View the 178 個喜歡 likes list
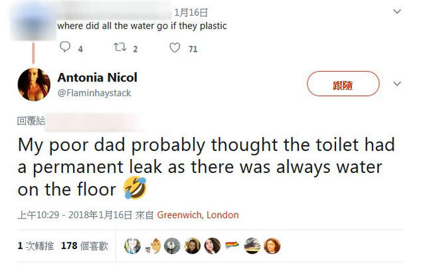Viewport: 425px width, 271px height. pyautogui.click(x=84, y=246)
